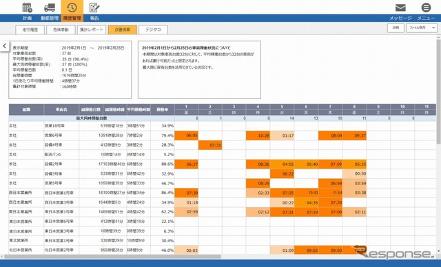The width and height of the screenshot is (441, 267).
Task: Select the 改善提案 tab
Action: click(x=123, y=30)
